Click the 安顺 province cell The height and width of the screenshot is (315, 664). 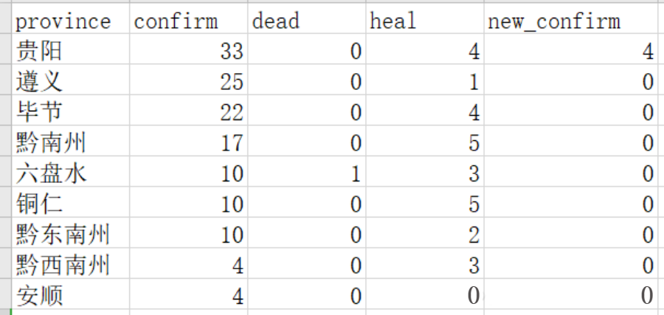(x=71, y=296)
